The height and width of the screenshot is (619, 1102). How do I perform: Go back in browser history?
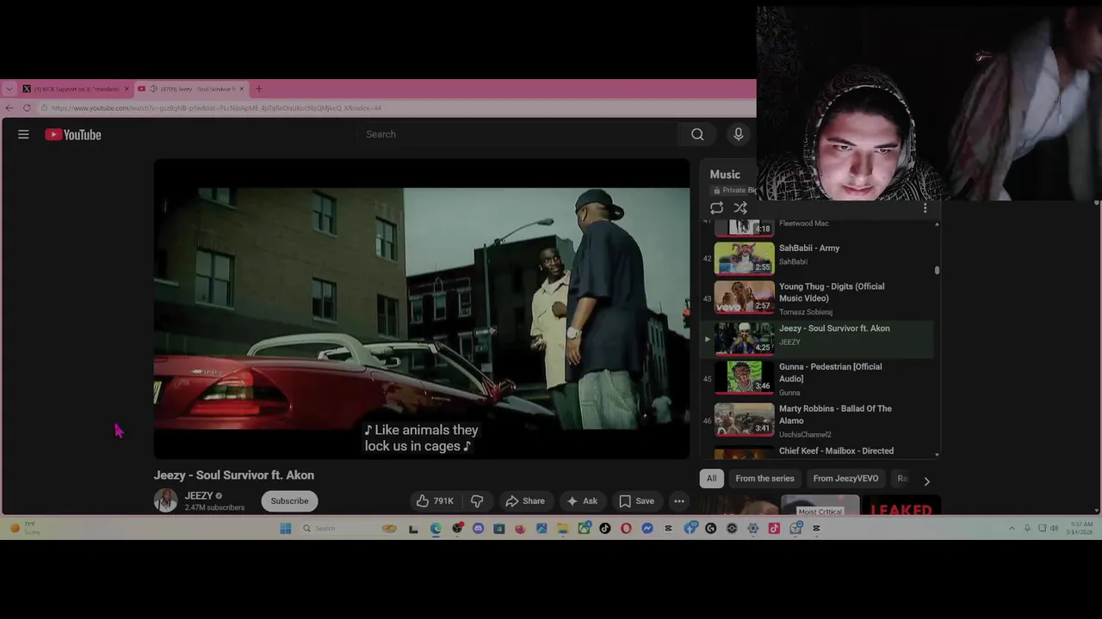pyautogui.click(x=9, y=107)
